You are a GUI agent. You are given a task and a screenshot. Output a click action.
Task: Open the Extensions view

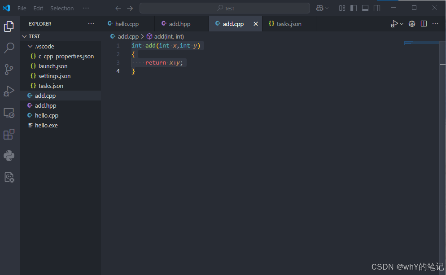[x=9, y=134]
